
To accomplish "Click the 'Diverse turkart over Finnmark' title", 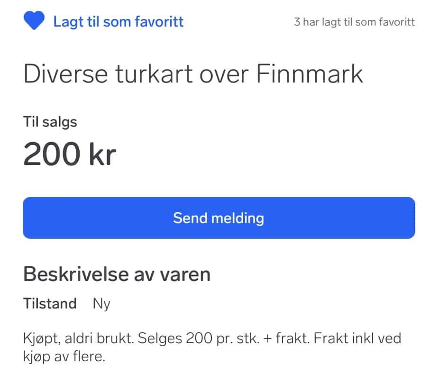I will point(193,74).
